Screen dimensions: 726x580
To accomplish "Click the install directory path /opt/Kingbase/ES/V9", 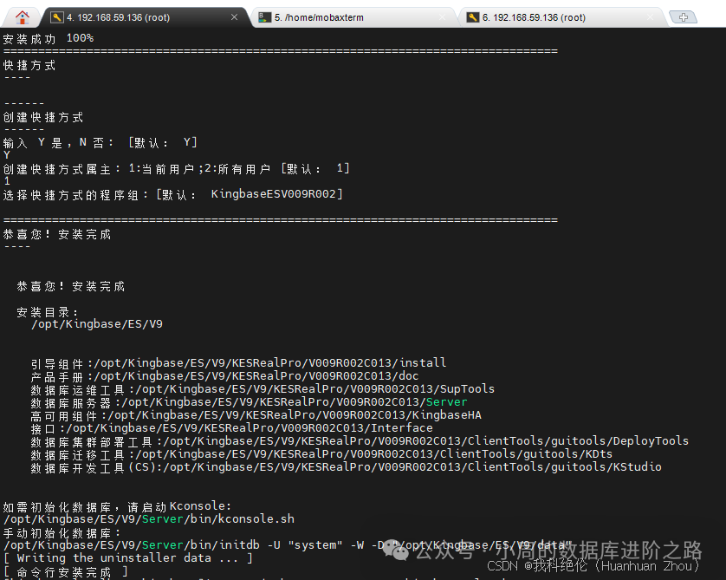I will [x=97, y=324].
